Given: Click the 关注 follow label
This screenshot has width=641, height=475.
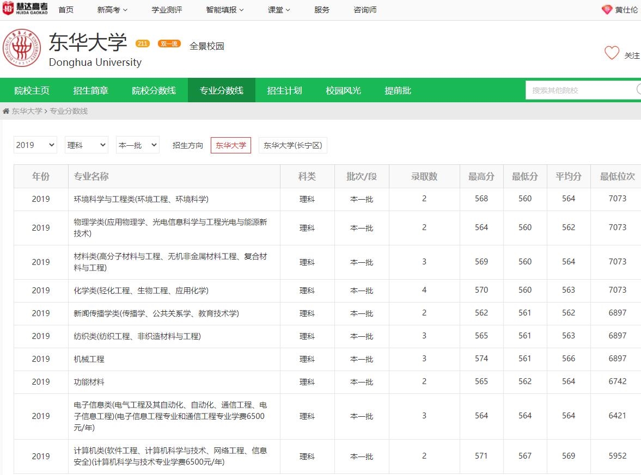Looking at the screenshot, I should coord(632,55).
